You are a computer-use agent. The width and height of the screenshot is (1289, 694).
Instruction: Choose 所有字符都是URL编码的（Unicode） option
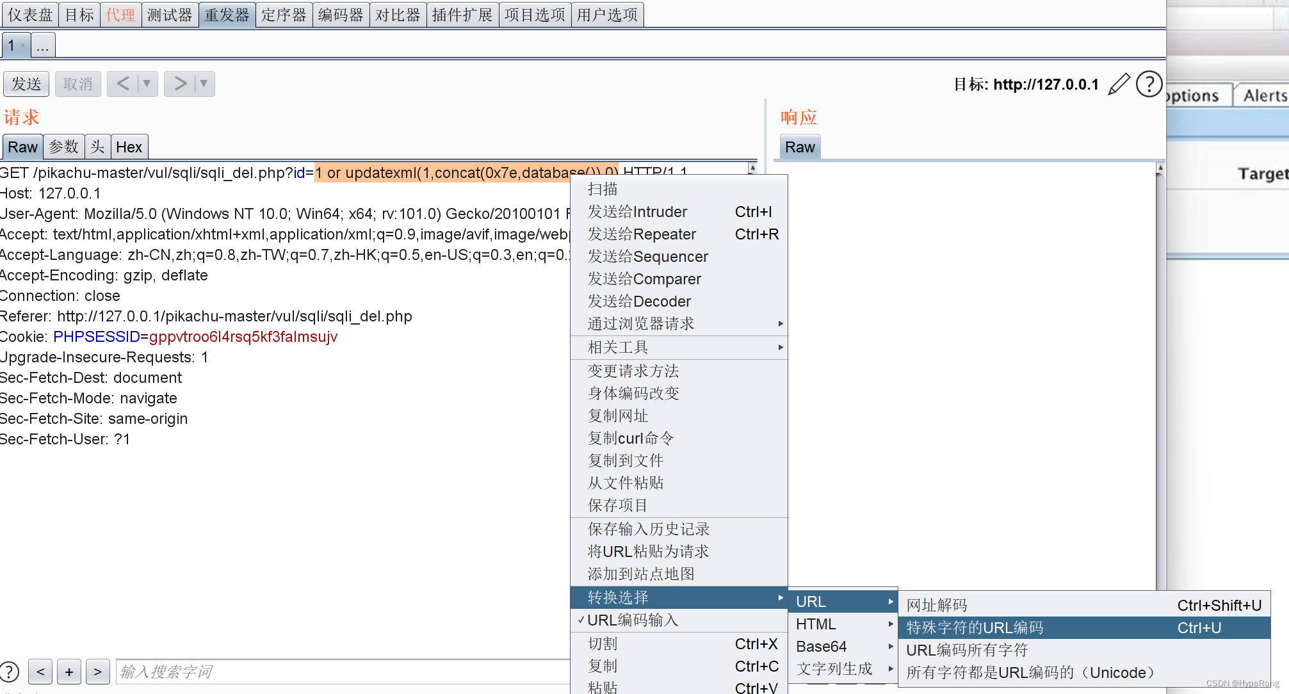(x=1084, y=673)
